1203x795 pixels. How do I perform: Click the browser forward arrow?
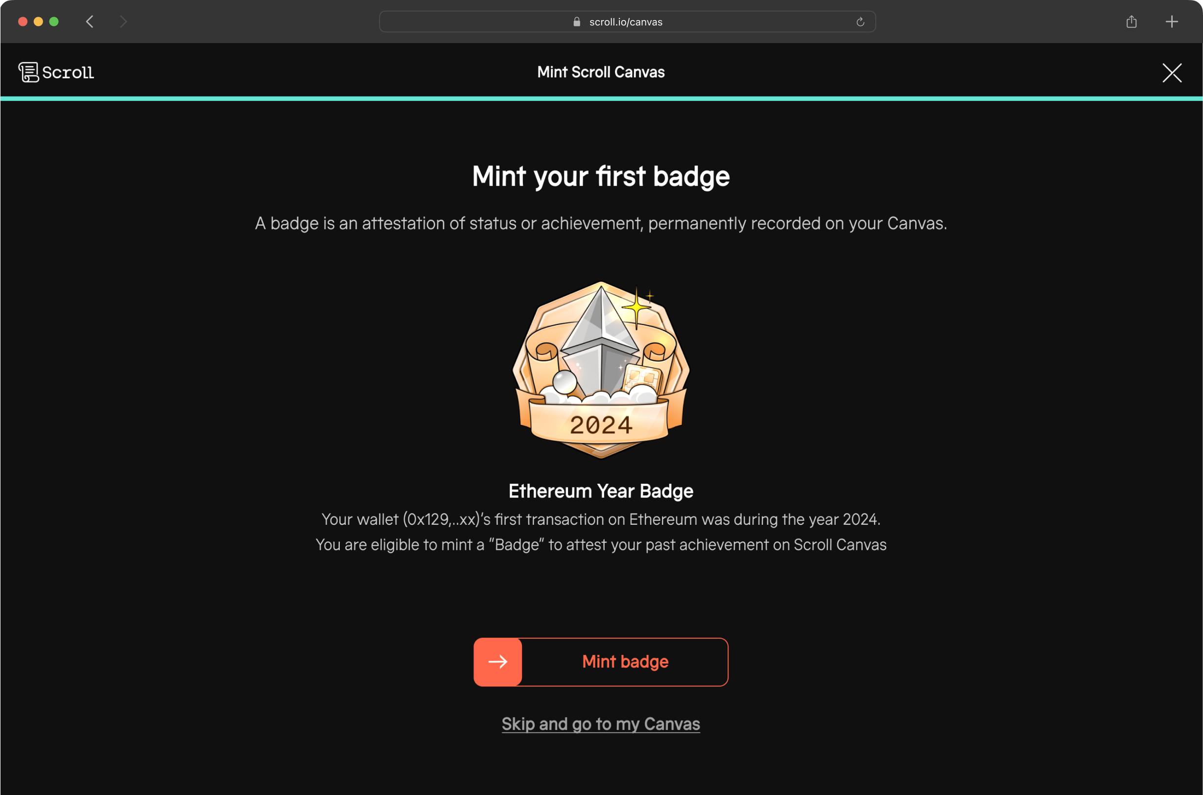coord(123,22)
